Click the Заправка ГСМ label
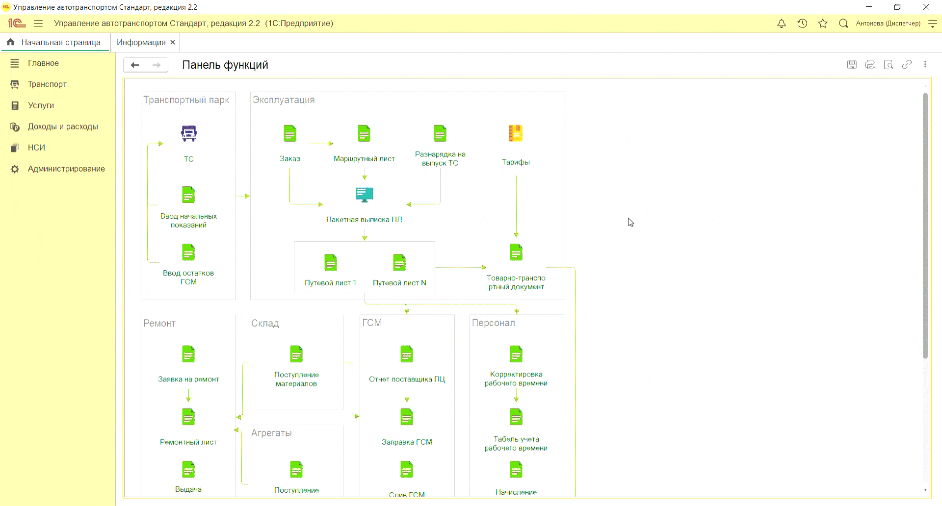The height and width of the screenshot is (506, 942). click(x=407, y=442)
